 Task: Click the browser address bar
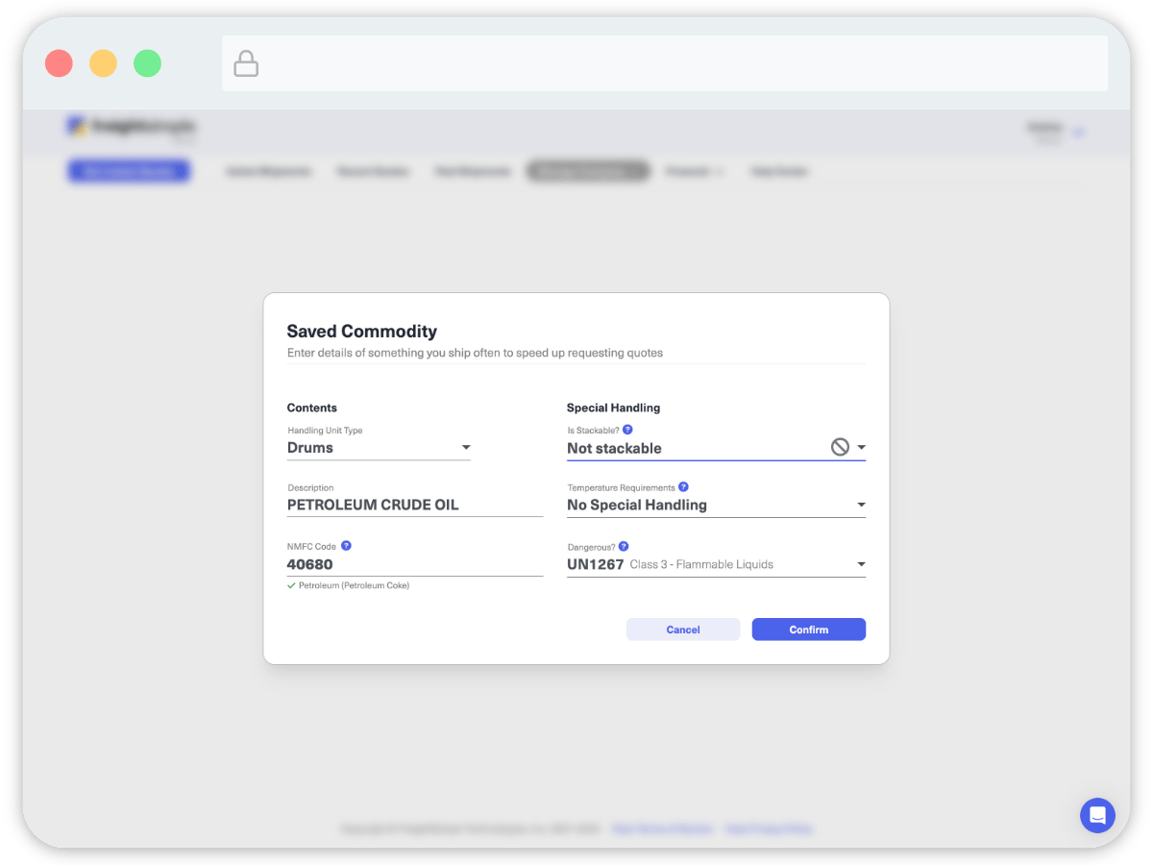663,64
